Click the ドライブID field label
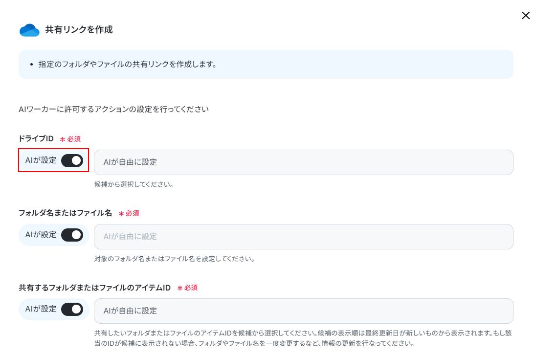Image resolution: width=536 pixels, height=357 pixels. tap(36, 138)
